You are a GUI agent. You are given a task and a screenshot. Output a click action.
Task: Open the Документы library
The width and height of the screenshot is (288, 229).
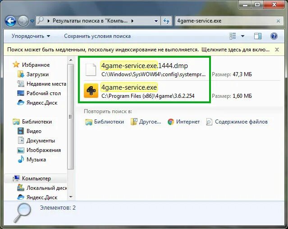41,141
